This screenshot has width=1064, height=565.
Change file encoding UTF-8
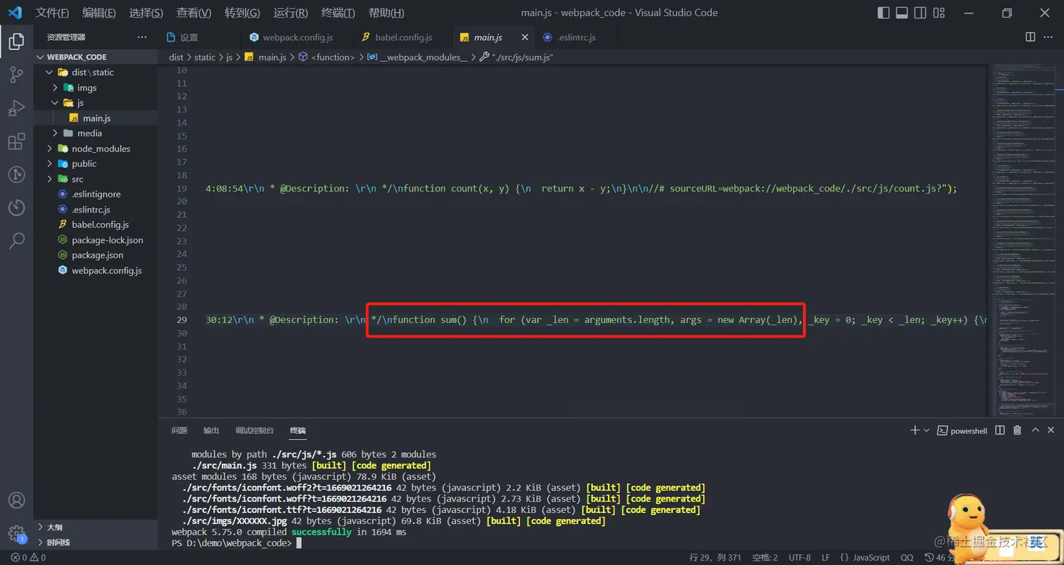coord(799,557)
